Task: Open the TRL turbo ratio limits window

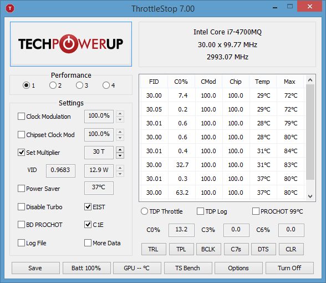Action: click(154, 249)
